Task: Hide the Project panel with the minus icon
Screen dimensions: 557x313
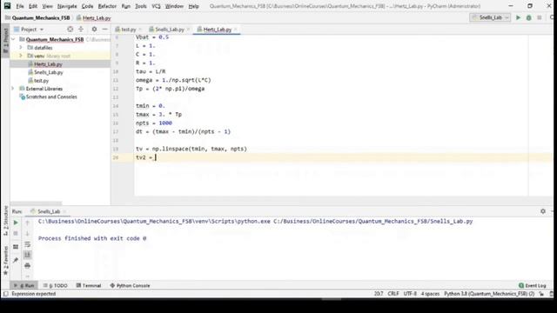Action: click(x=104, y=29)
